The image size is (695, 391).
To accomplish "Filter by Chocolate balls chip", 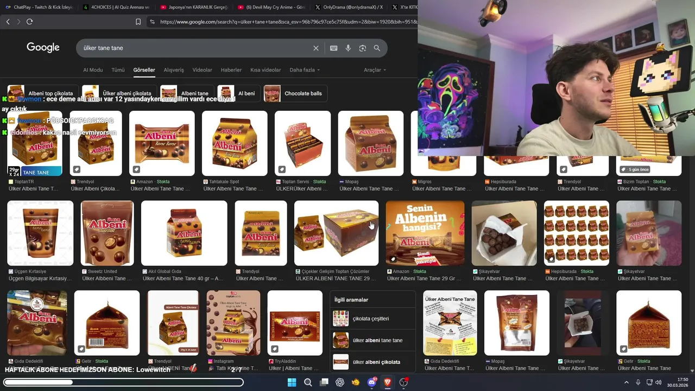I will 296,93.
